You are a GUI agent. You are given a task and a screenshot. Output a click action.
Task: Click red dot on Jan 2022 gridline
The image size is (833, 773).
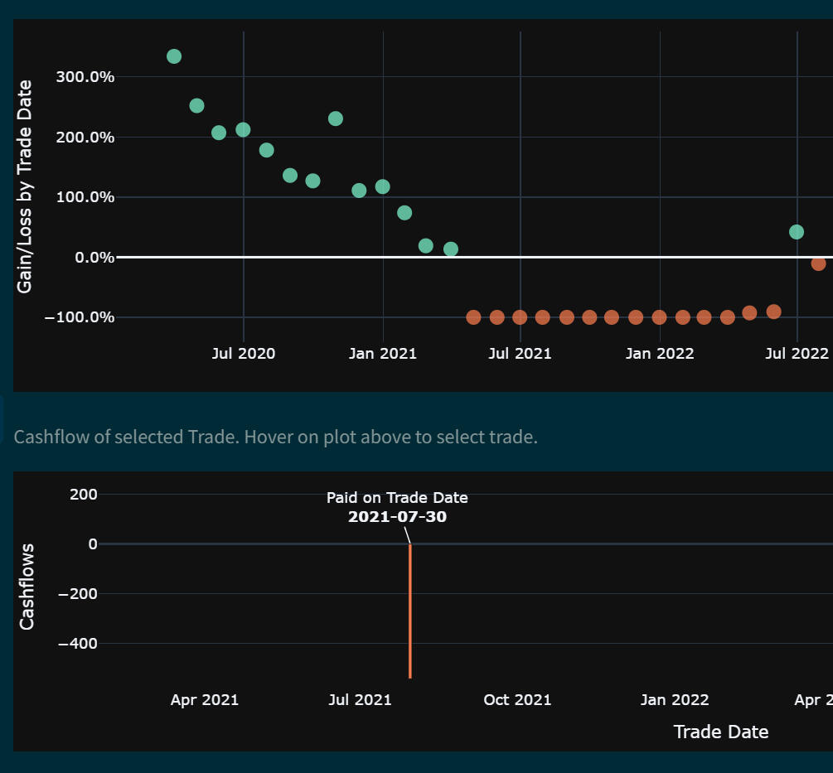click(x=659, y=317)
